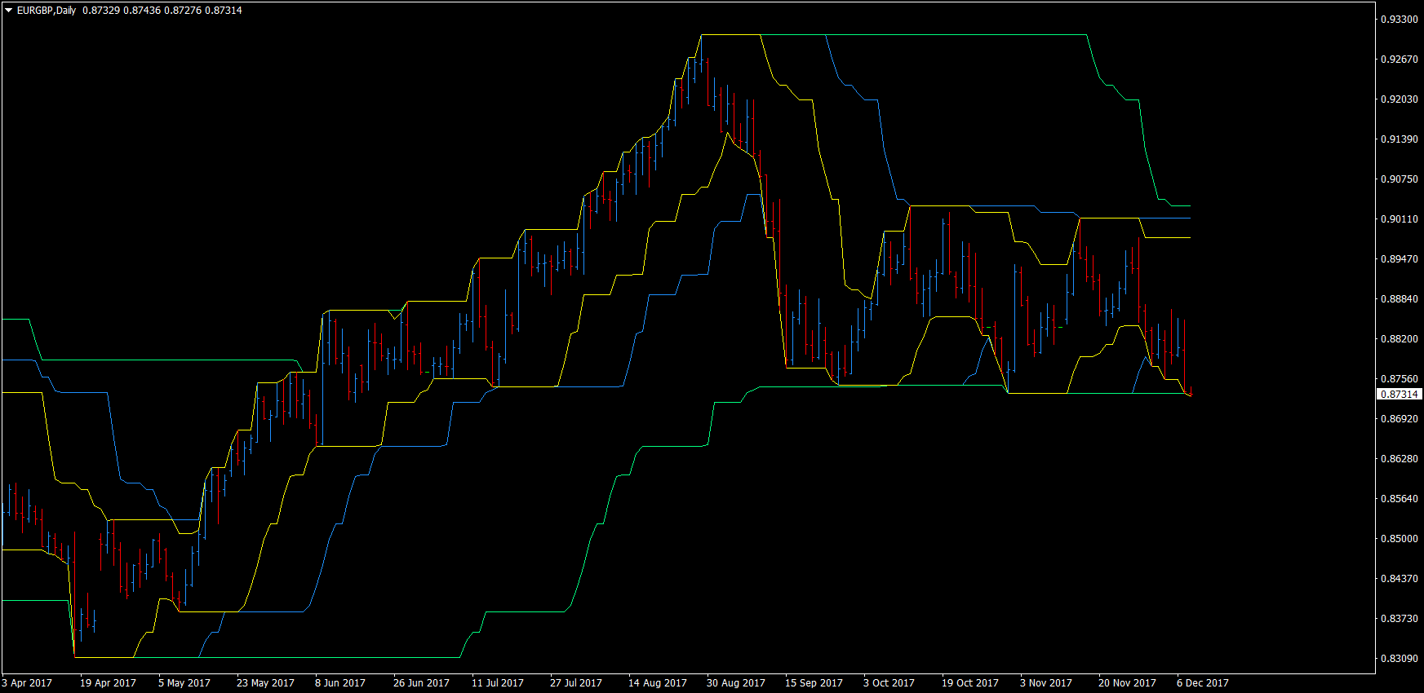1424x693 pixels.
Task: Click the 19 Apr 2017 date label
Action: click(x=108, y=683)
